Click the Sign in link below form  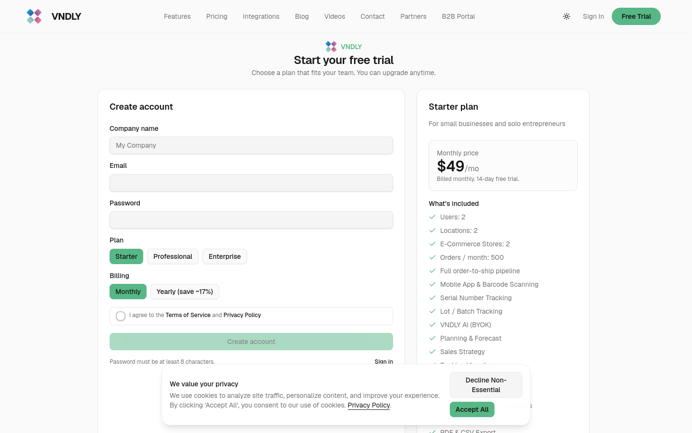(384, 362)
